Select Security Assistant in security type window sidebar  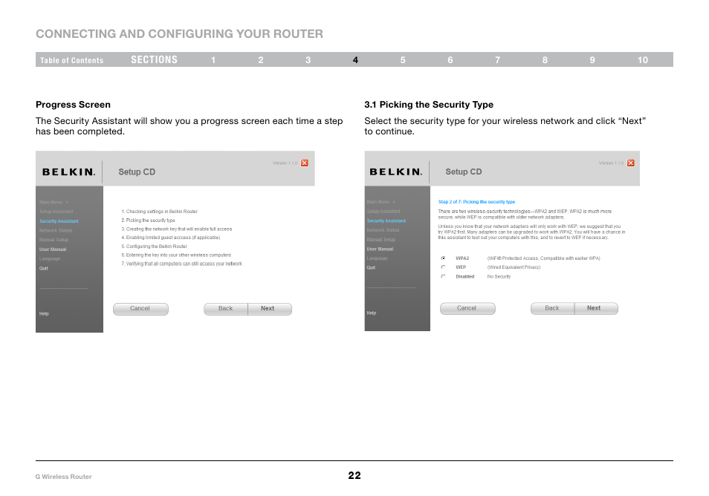click(386, 221)
